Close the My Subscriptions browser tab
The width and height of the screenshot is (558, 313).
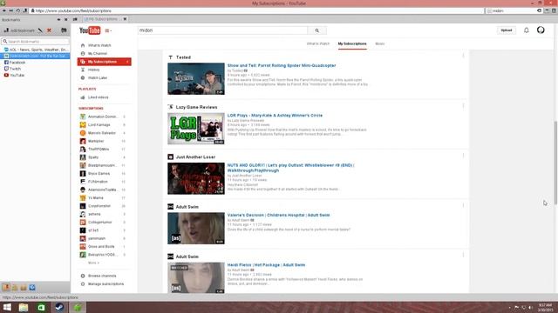click(x=125, y=19)
